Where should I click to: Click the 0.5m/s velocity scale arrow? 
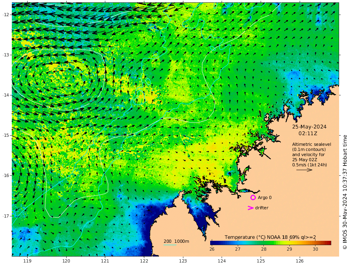click(304, 170)
